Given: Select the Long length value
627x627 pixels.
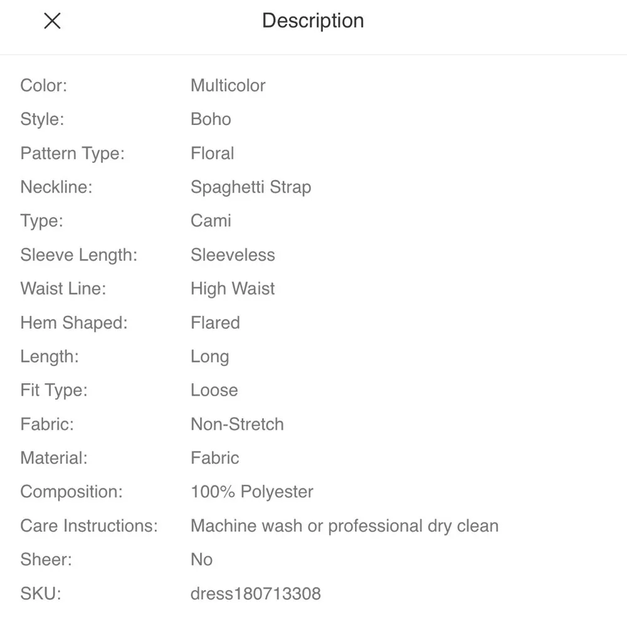Looking at the screenshot, I should point(209,356).
